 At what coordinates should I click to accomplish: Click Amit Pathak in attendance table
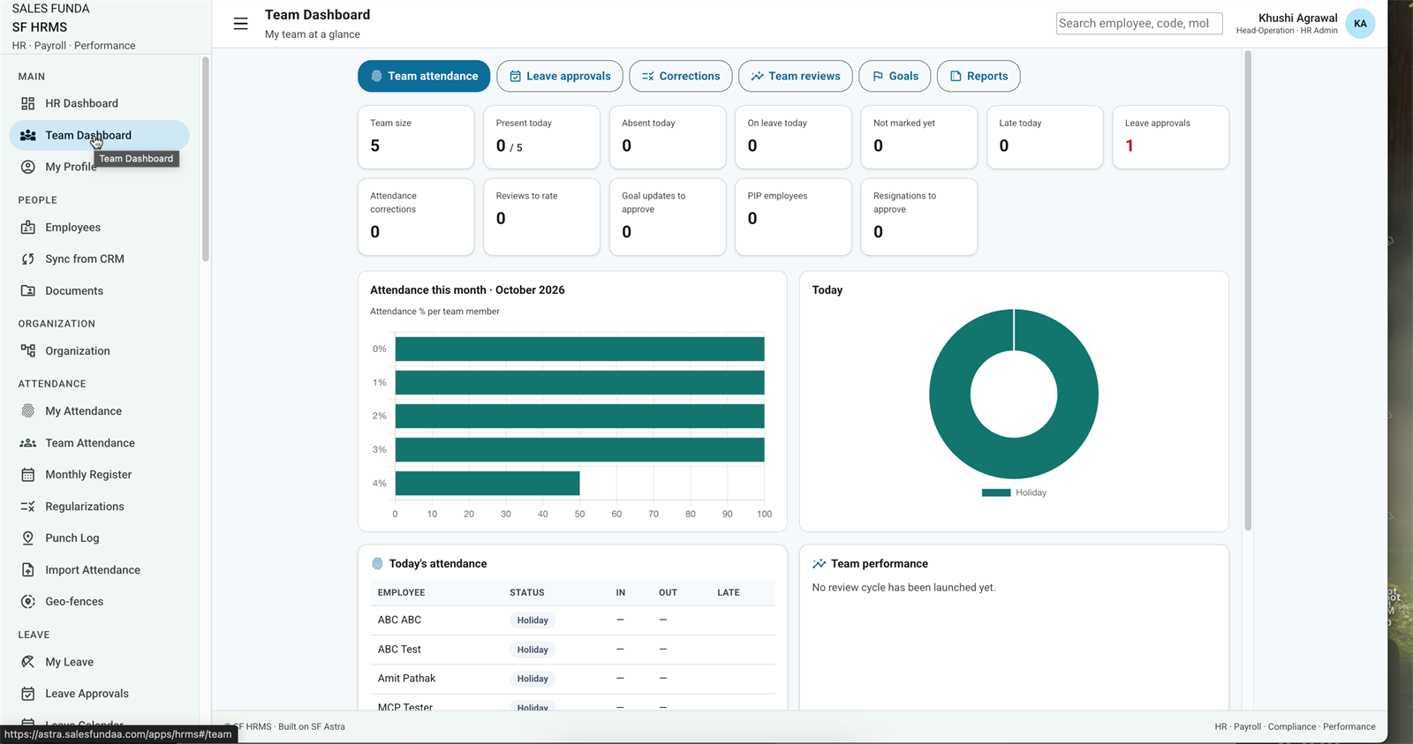pyautogui.click(x=406, y=679)
